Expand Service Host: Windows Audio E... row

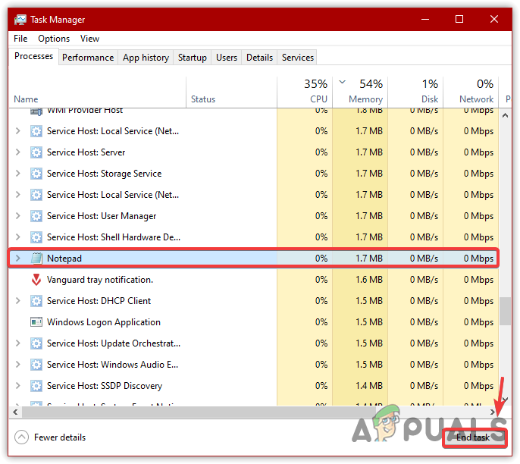coord(18,365)
